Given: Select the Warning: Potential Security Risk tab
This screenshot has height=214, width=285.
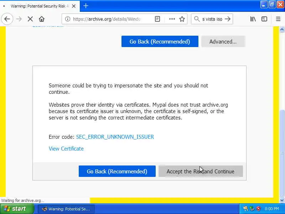Looking at the screenshot, I should [x=40, y=6].
